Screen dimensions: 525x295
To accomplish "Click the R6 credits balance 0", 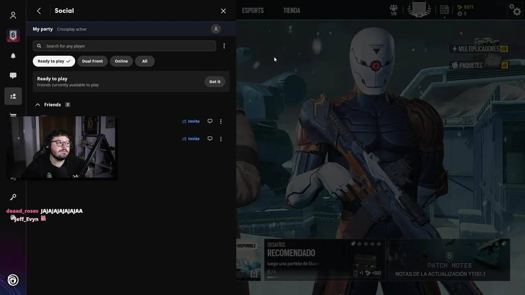I will tap(462, 14).
